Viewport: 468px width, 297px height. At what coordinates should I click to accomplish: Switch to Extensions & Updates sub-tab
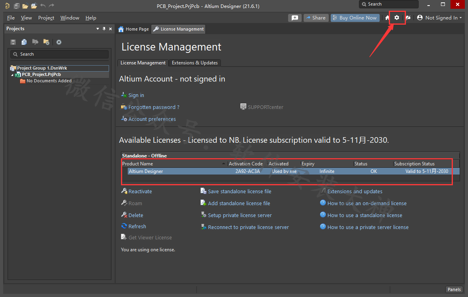coord(195,63)
